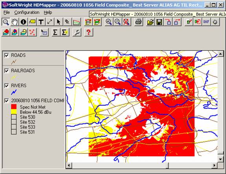Toggle the 20060810 1056 FIELD COMP layer checkbox
The image size is (226, 174).
click(7, 101)
